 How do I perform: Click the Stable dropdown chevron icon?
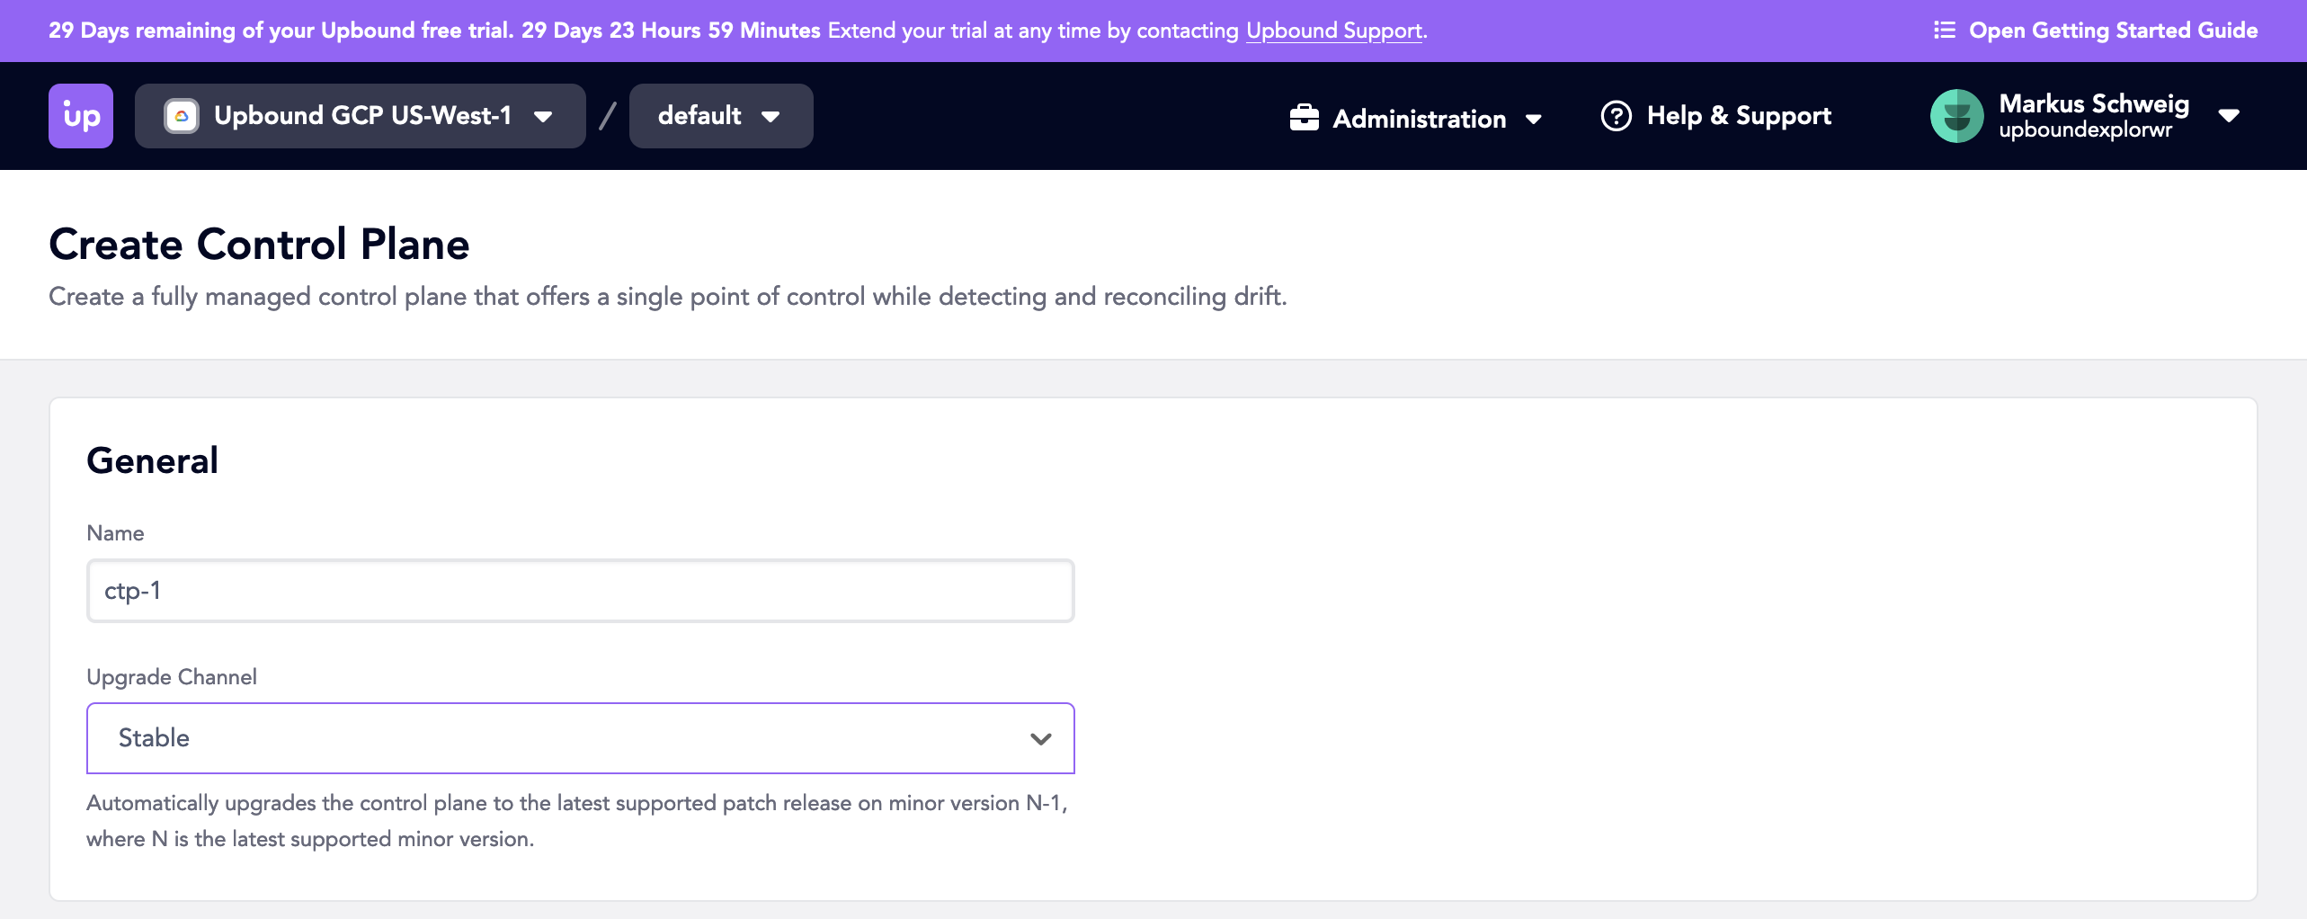point(1041,739)
